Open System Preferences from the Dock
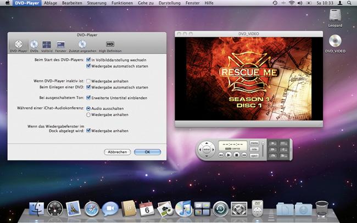The image size is (357, 223). [239, 209]
